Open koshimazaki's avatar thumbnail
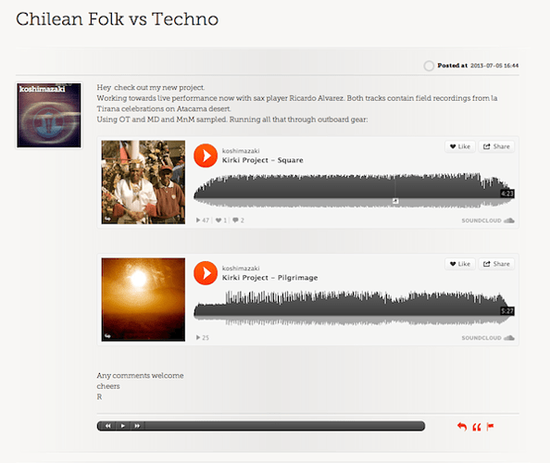Image resolution: width=550 pixels, height=463 pixels. coord(49,116)
